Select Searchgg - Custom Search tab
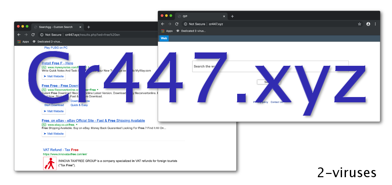Screen dimensions: 392x185 [x=58, y=27]
